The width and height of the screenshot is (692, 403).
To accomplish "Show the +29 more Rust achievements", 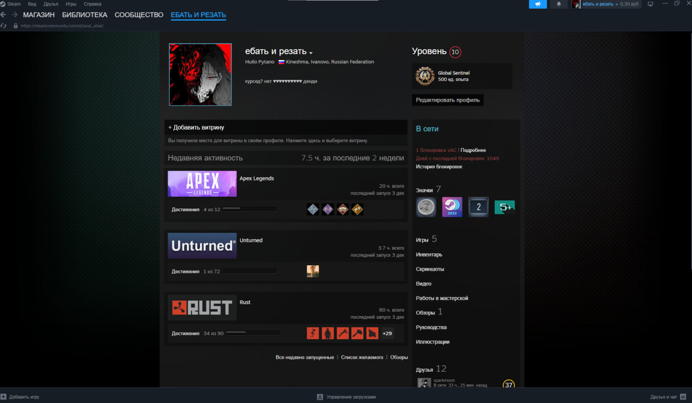I will point(387,333).
